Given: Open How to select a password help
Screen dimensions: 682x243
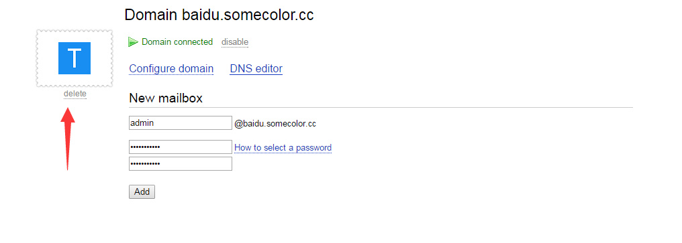Looking at the screenshot, I should tap(283, 147).
